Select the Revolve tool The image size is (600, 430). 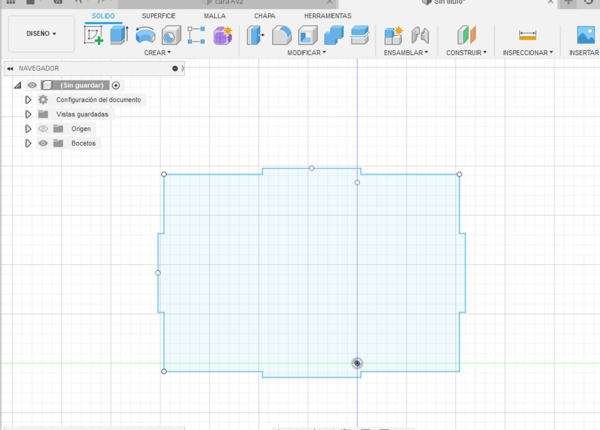point(145,35)
